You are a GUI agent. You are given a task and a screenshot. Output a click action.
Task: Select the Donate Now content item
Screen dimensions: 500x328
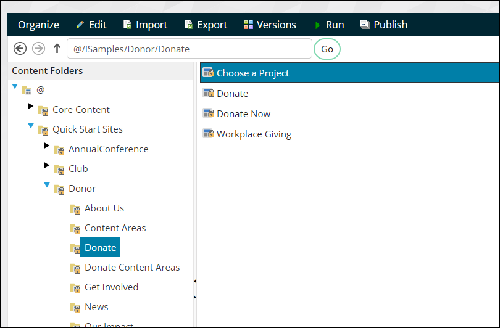(x=244, y=113)
